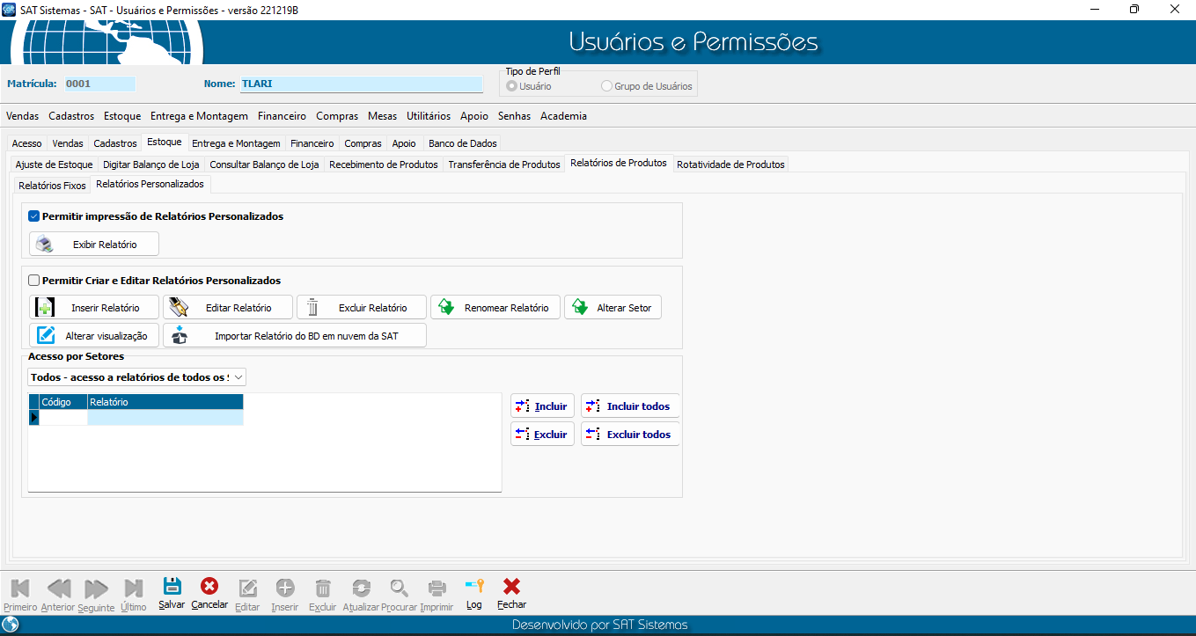Uncheck Permitir impressão de Relatórios Personalizados
Screen dimensions: 1196x636
[x=34, y=216]
